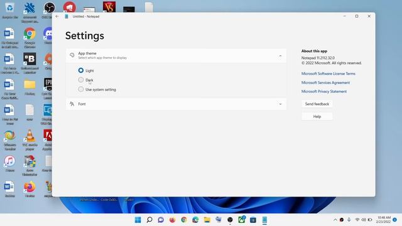Viewport: 402px width, 226px height.
Task: Launch Chrome from the taskbar
Action: (184, 220)
